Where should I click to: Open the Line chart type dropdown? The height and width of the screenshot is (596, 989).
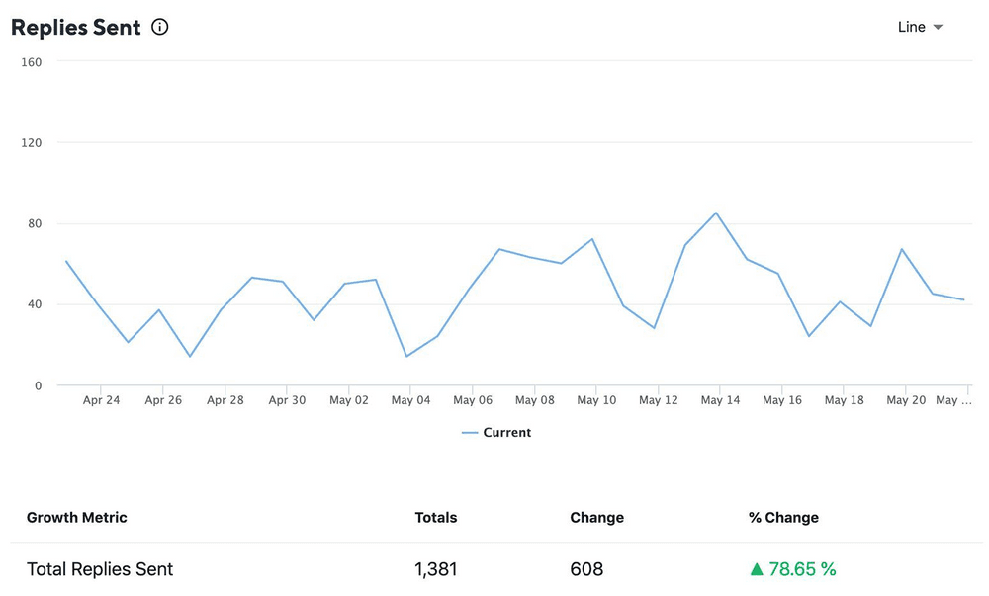pos(920,27)
